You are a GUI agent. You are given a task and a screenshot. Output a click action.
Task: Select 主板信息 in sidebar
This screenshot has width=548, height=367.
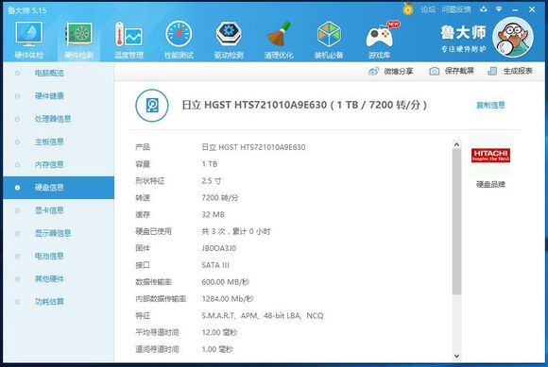pyautogui.click(x=59, y=142)
